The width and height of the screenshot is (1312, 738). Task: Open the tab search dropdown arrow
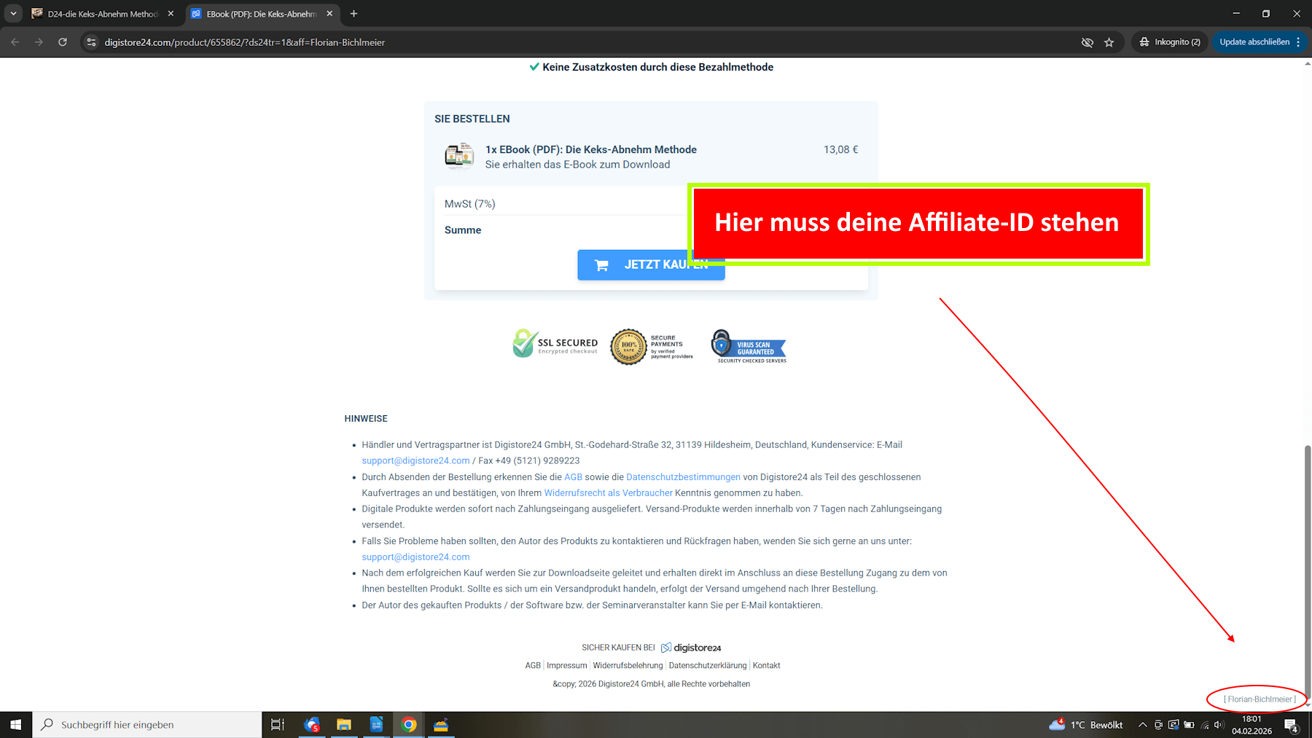[12, 13]
